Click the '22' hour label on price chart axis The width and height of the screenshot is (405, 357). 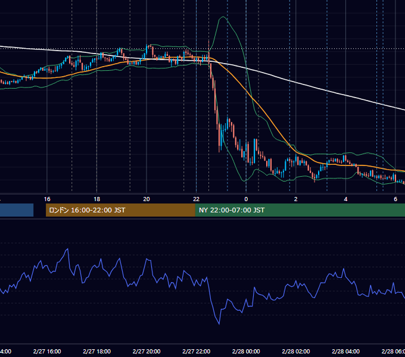[x=197, y=199]
